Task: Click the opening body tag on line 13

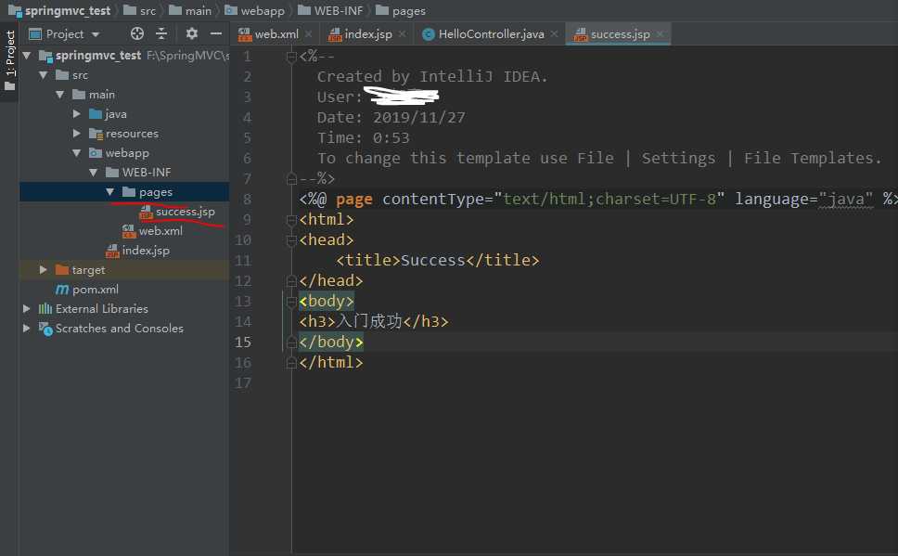Action: tap(327, 302)
